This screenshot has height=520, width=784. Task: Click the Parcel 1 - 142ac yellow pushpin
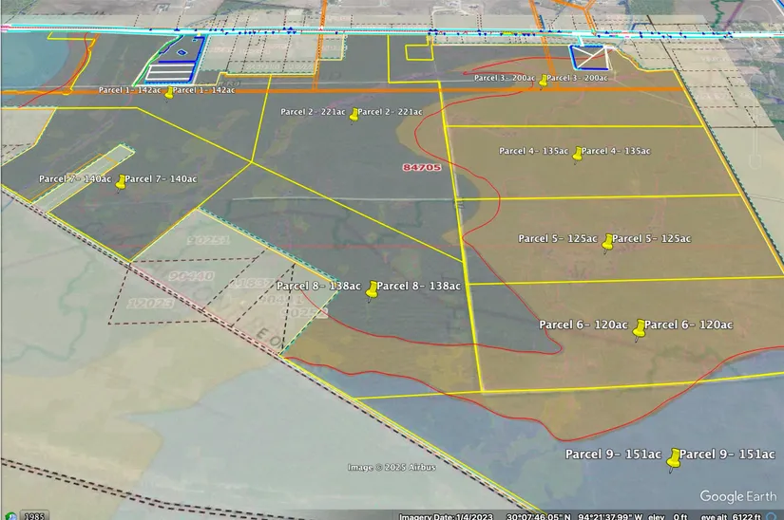tap(169, 92)
